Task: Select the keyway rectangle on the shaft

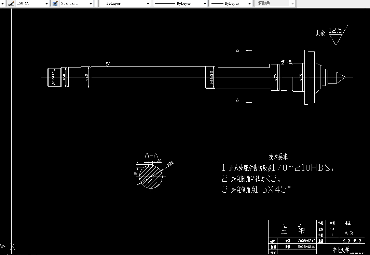Action: tap(244, 66)
